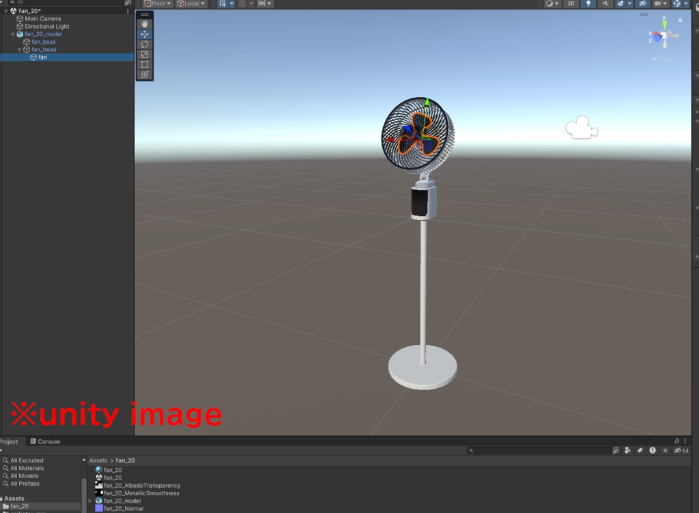Toggle hidden packages visibility counter
The image size is (699, 513).
pyautogui.click(x=681, y=451)
